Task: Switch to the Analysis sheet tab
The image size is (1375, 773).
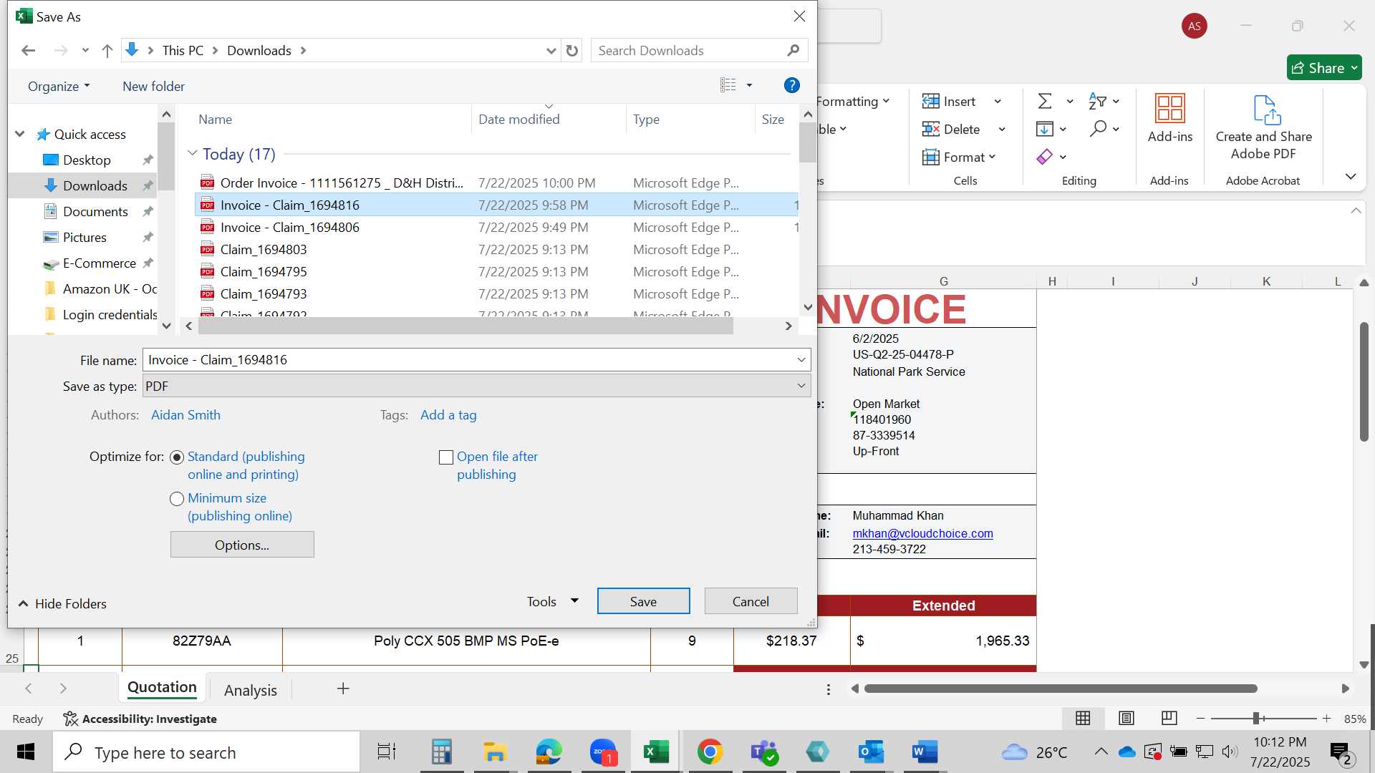Action: tap(251, 690)
